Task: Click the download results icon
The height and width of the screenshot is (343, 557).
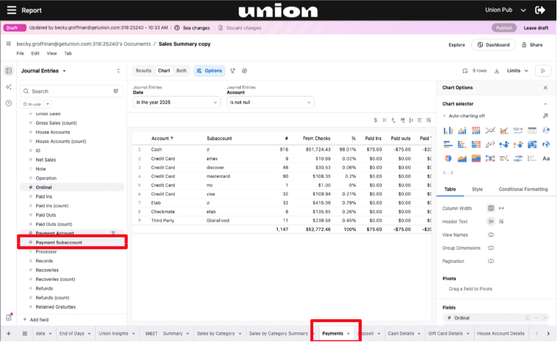Action: click(x=497, y=71)
